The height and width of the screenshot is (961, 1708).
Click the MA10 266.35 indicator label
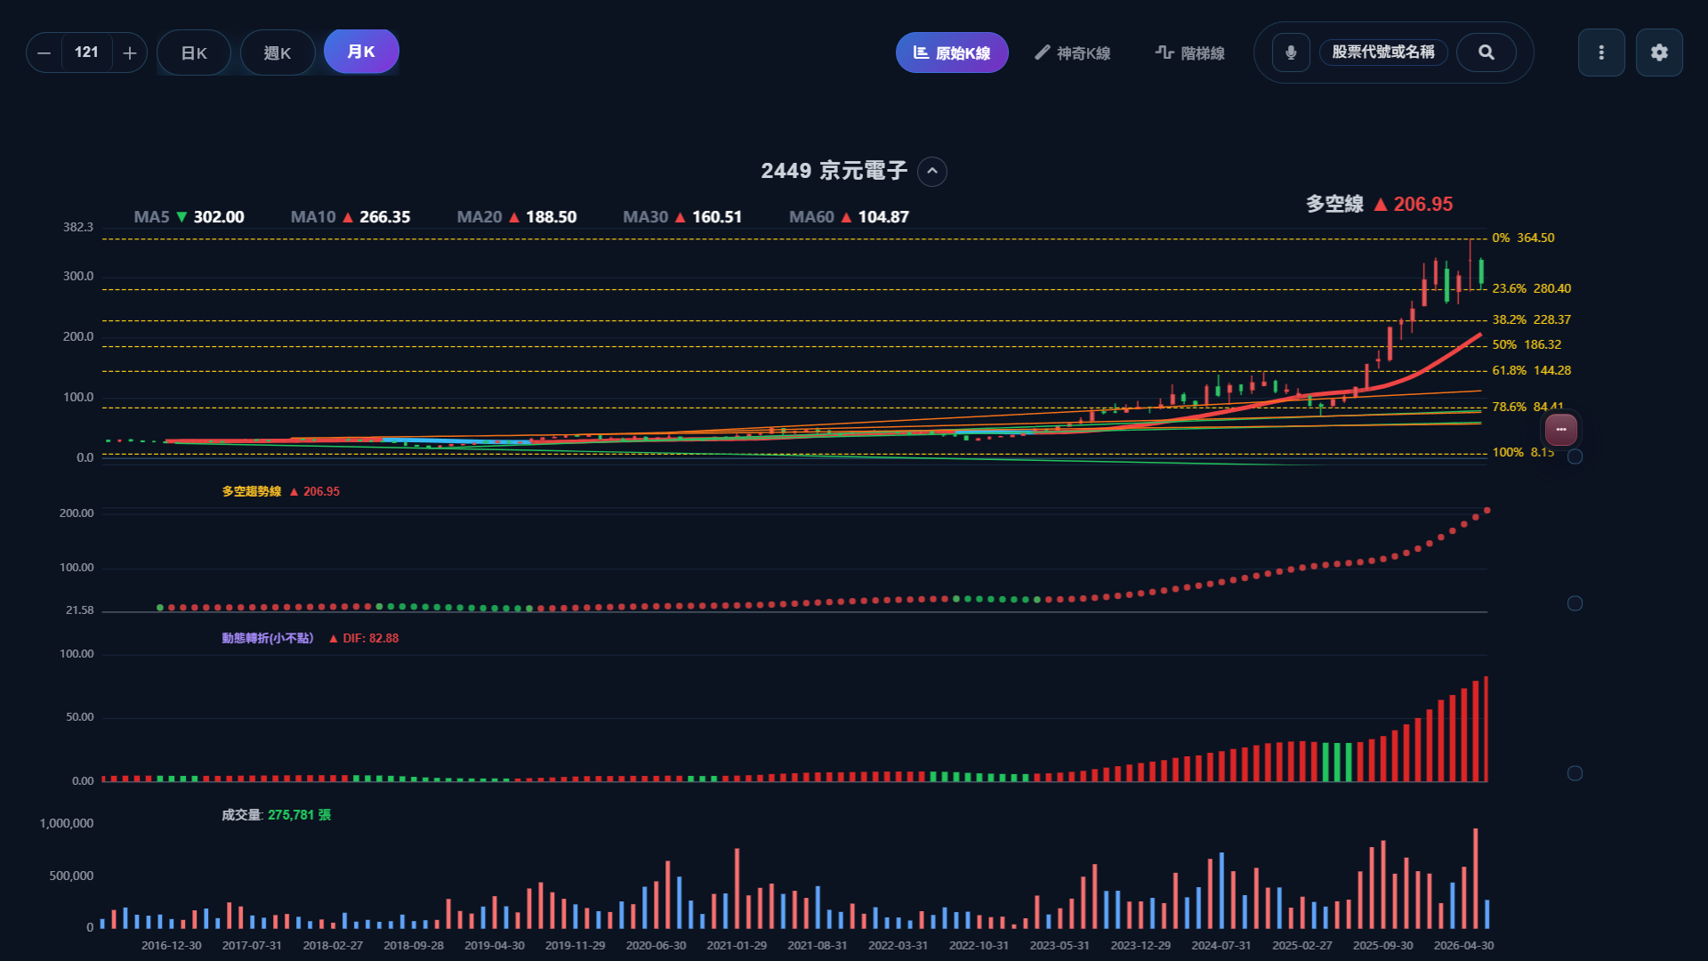coord(350,217)
